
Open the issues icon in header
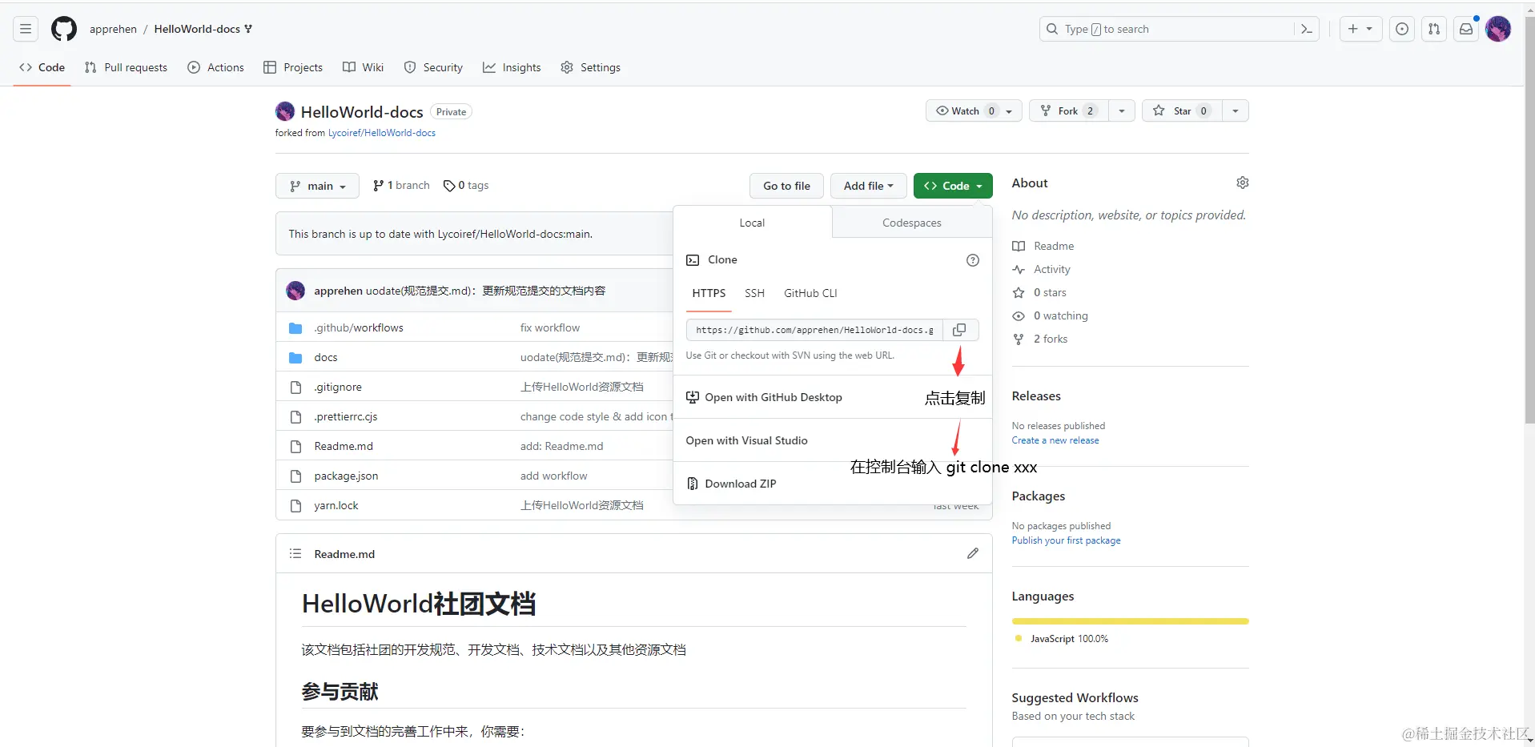tap(1402, 29)
